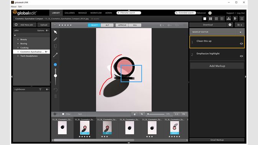Open the Lightboxes gear dropdown
258x145 pixels.
[47, 89]
